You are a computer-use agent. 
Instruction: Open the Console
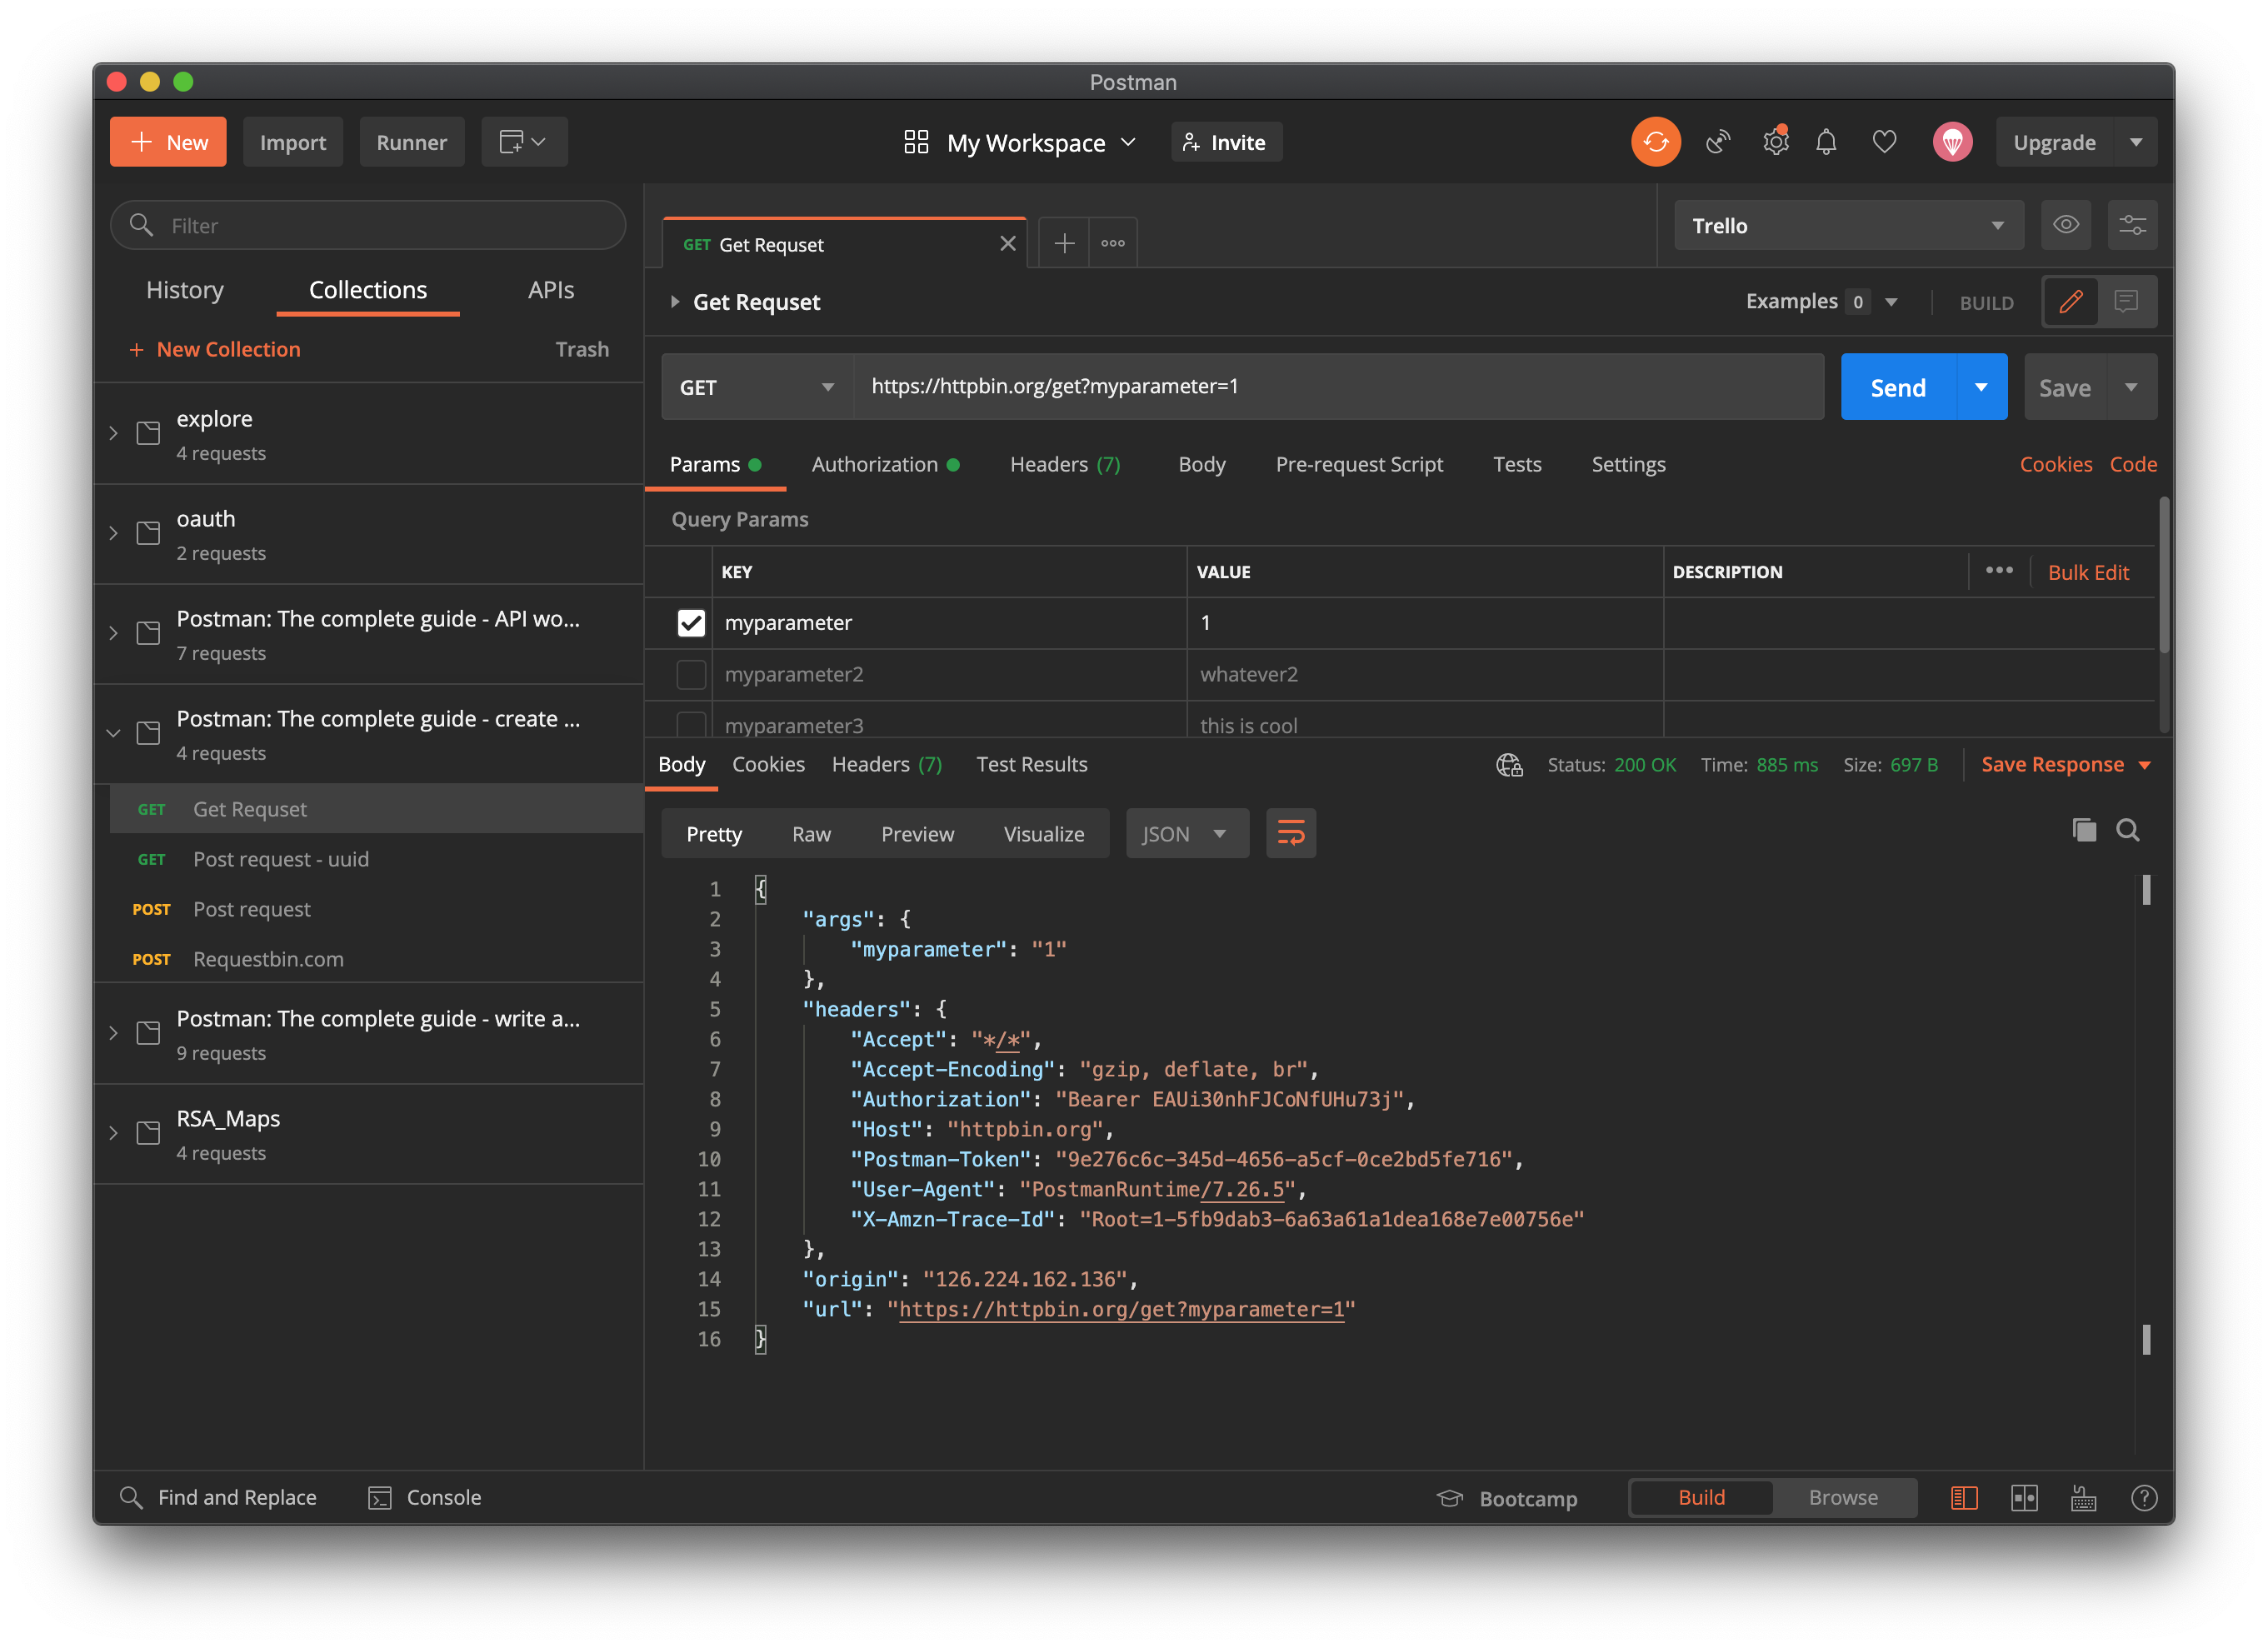425,1497
